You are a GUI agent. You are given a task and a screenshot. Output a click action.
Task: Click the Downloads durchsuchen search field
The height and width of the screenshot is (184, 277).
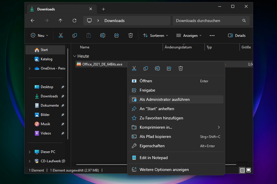[x=208, y=21]
